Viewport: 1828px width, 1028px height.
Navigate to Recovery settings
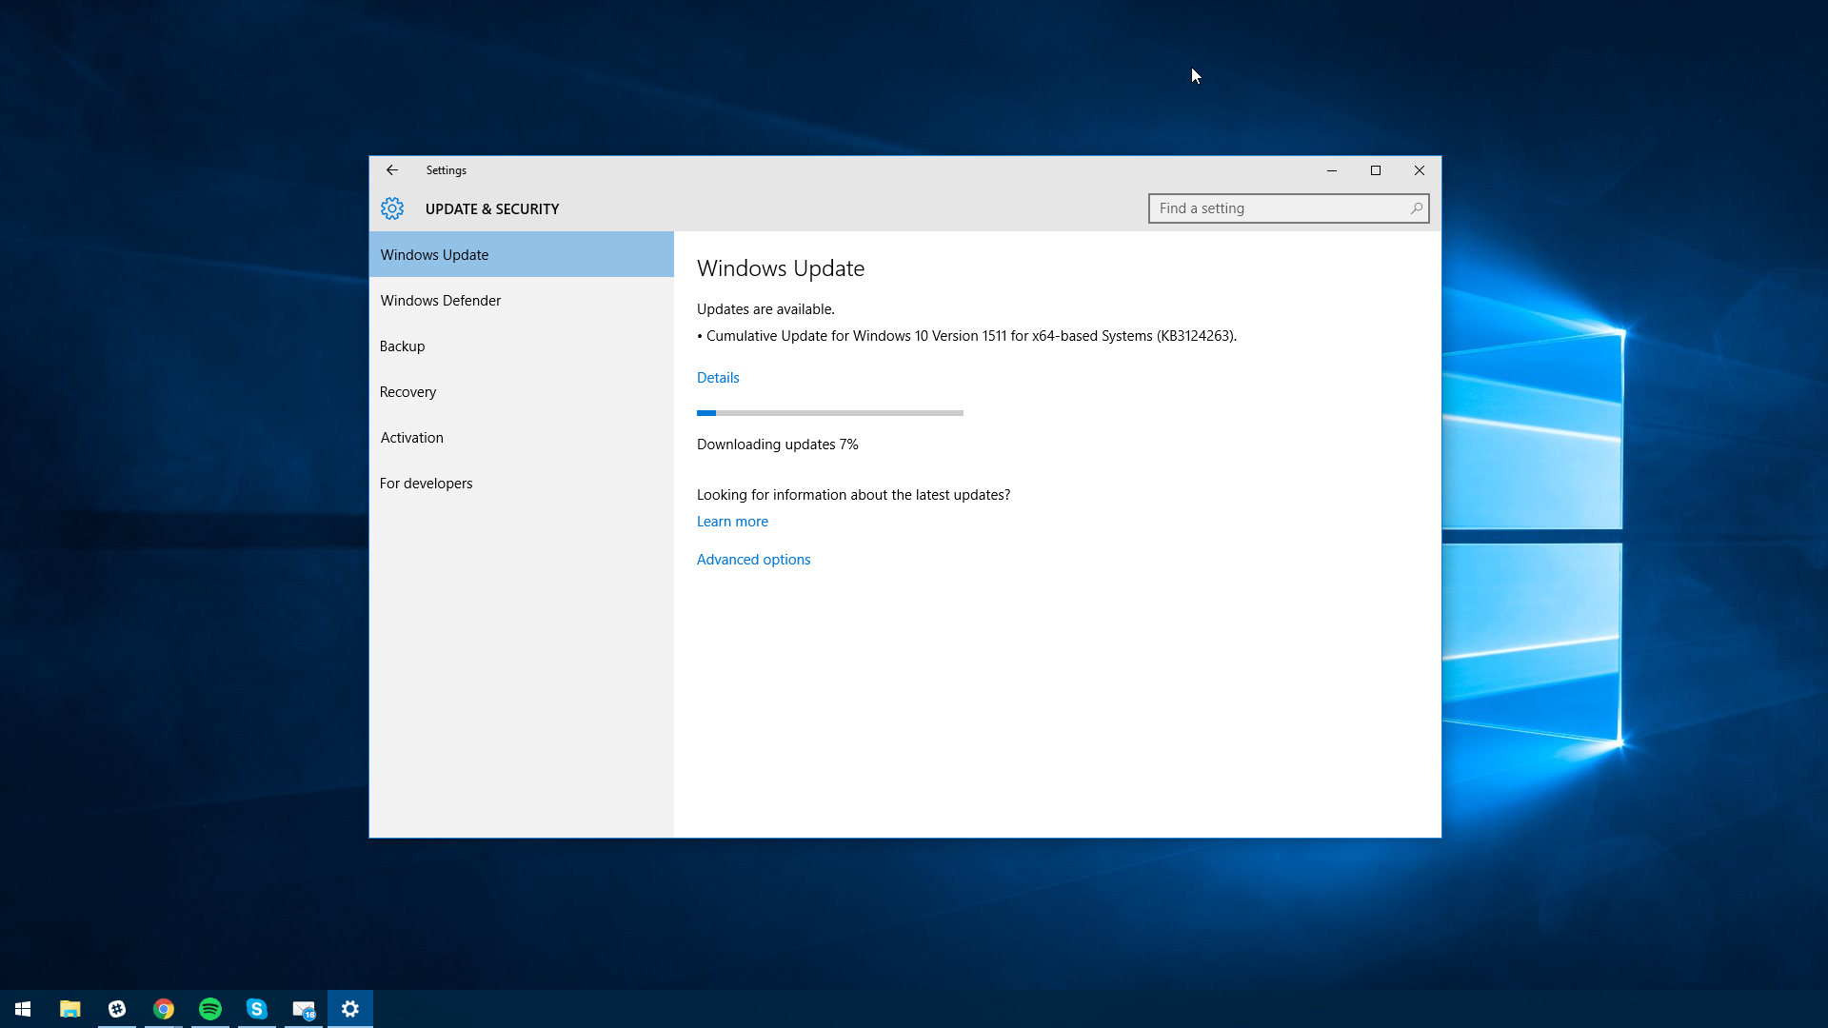coord(408,390)
